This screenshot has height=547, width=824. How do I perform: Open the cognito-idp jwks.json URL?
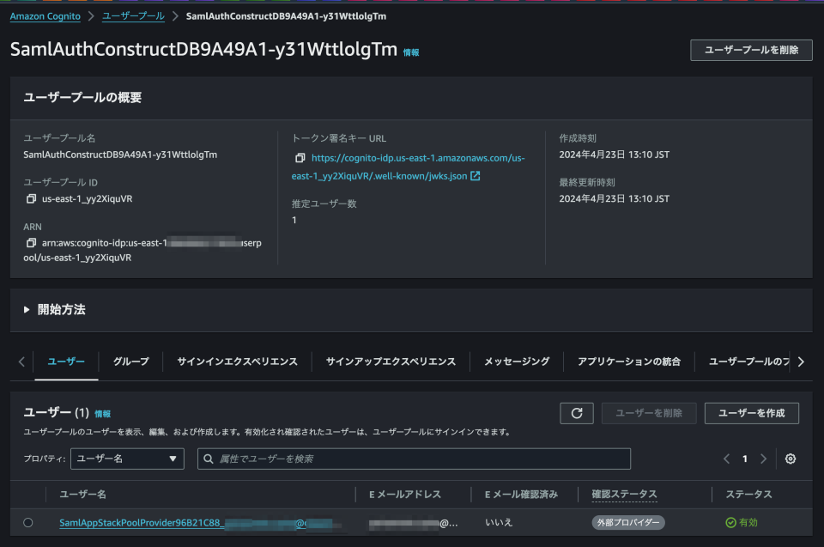point(408,167)
